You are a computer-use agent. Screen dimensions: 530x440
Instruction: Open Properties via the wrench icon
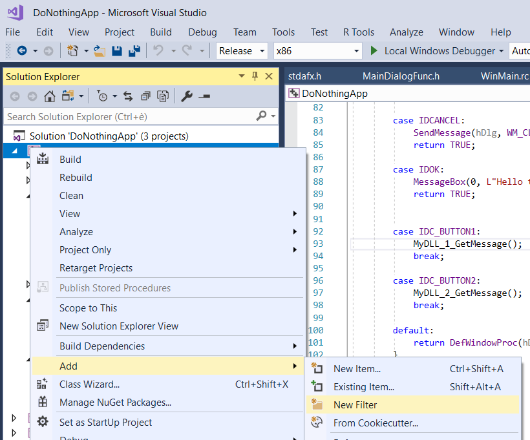(187, 97)
